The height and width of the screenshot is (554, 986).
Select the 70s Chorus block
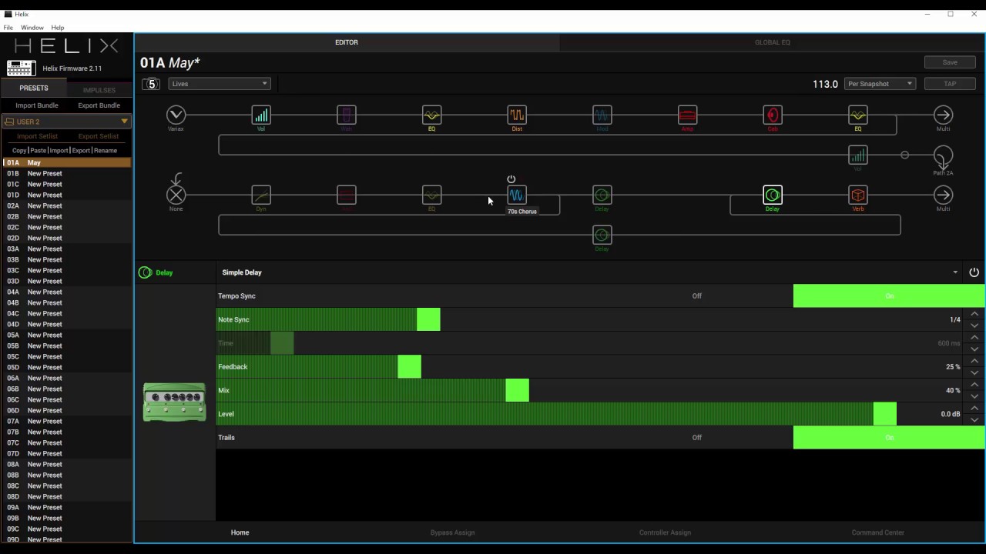coord(517,195)
